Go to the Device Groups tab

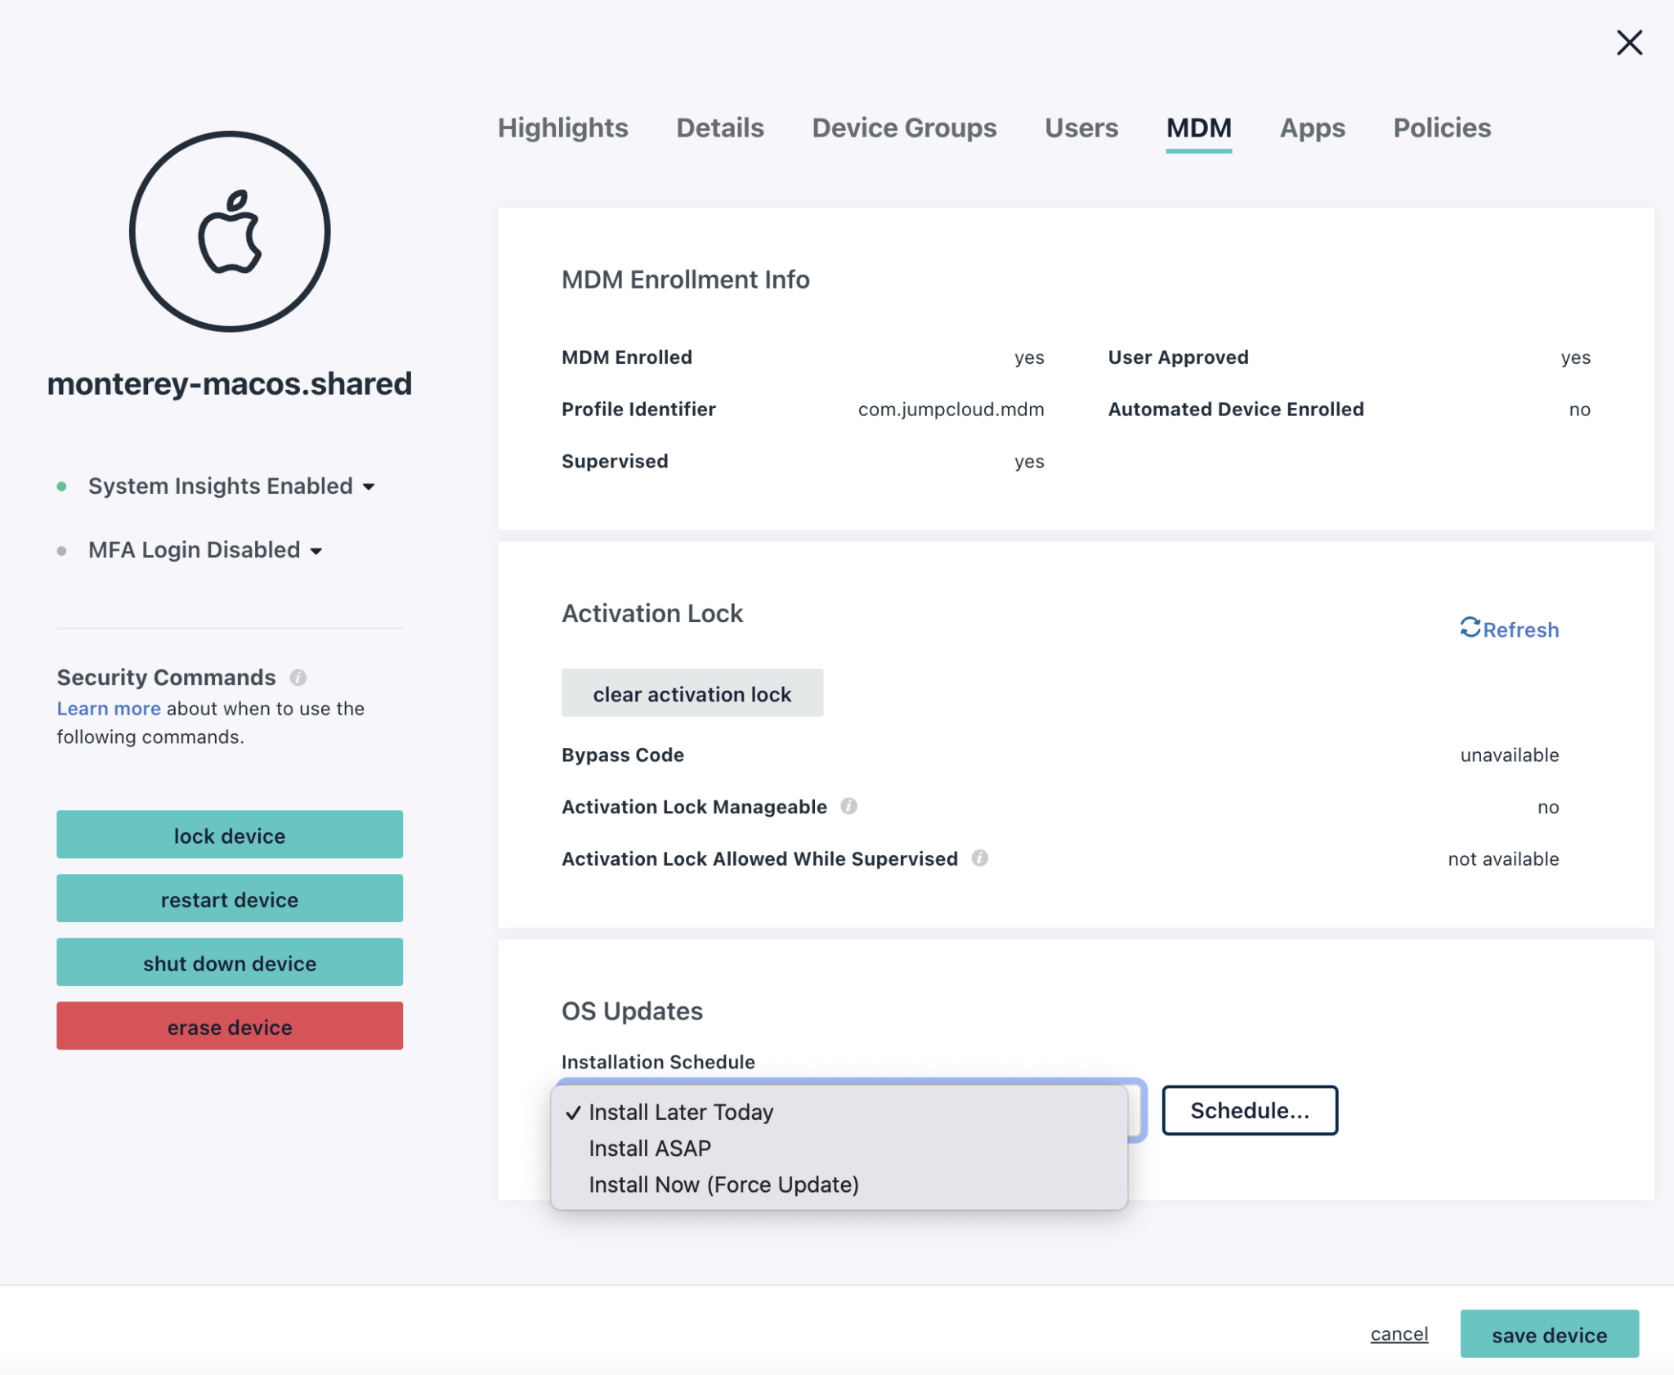(x=904, y=128)
